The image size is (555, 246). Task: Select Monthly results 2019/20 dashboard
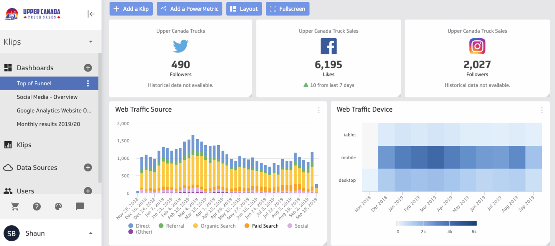[x=48, y=124]
